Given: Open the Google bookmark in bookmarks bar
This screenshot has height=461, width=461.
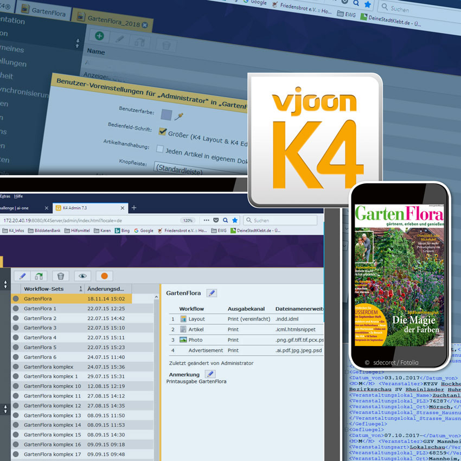Looking at the screenshot, I should click(x=144, y=230).
